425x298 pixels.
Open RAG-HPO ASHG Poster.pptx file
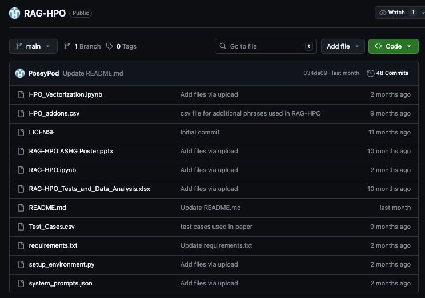tap(71, 151)
